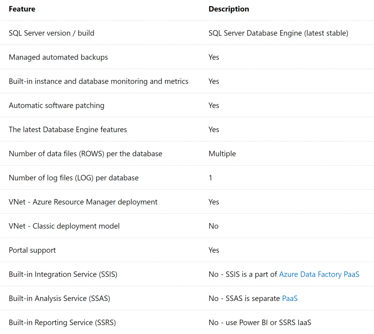Click The latest Database Engine features text
This screenshot has width=374, height=334.
(x=68, y=129)
